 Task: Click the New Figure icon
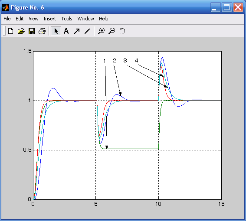coord(10,31)
